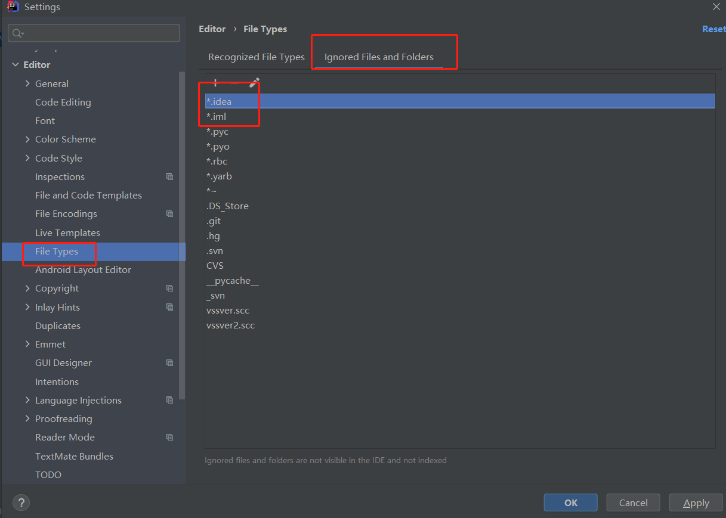Select the vssver2.scc entry
Screen dimensions: 726x518
click(460, 325)
